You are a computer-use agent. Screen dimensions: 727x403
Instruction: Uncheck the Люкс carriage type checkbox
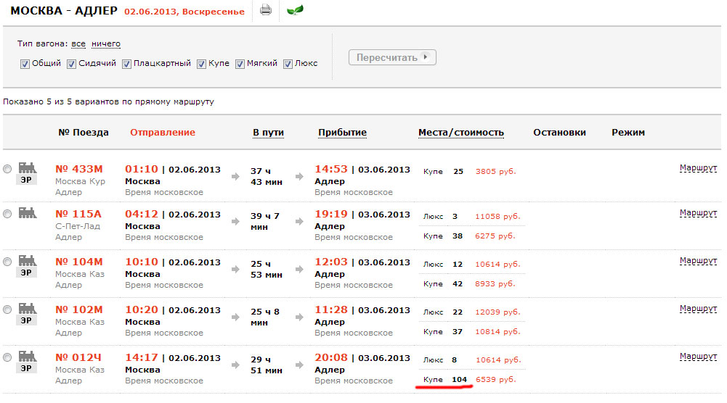coord(288,64)
